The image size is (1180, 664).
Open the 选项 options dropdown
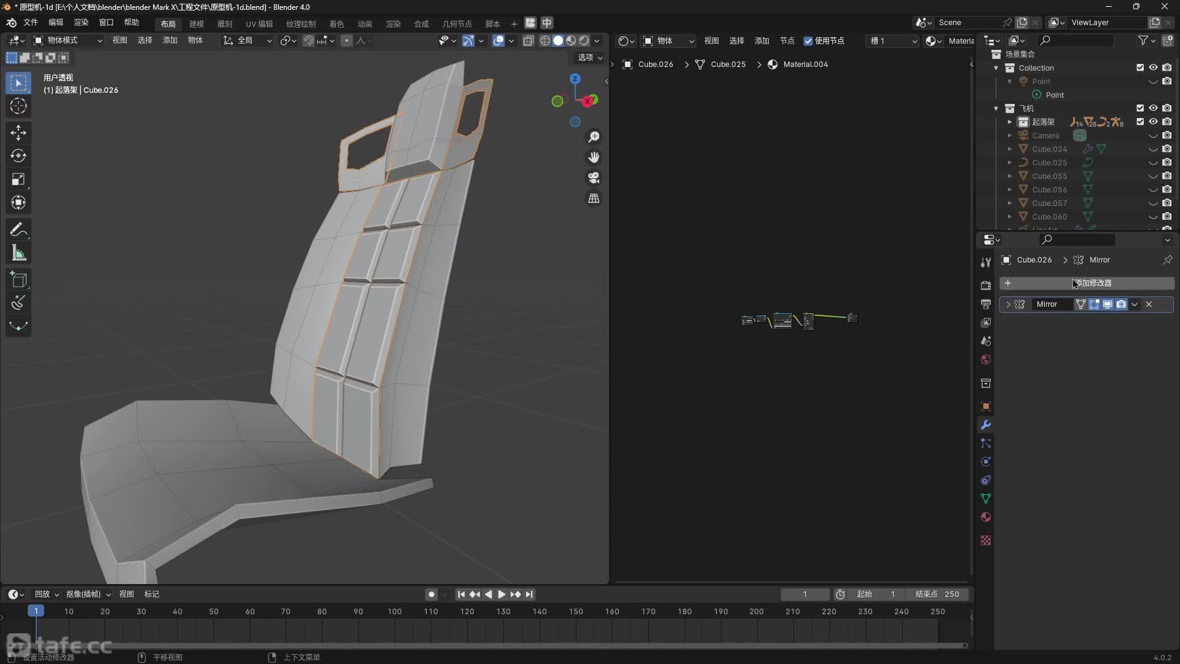[x=590, y=57]
